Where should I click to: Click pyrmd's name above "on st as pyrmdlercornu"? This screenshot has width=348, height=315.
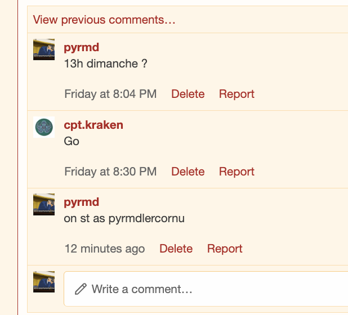coord(82,202)
